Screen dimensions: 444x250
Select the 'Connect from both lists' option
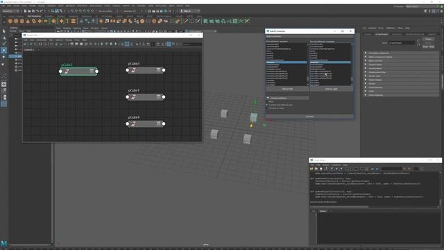click(267, 105)
